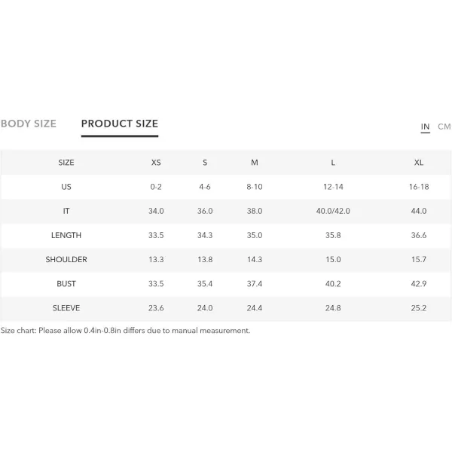Select the PRODUCT SIZE tab
Screen dimensions: 452x452
click(120, 124)
